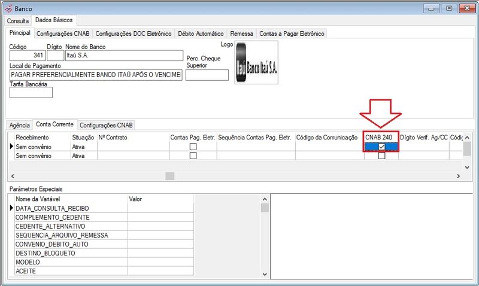479x286 pixels.
Task: Select the Agência tab
Action: click(x=20, y=125)
